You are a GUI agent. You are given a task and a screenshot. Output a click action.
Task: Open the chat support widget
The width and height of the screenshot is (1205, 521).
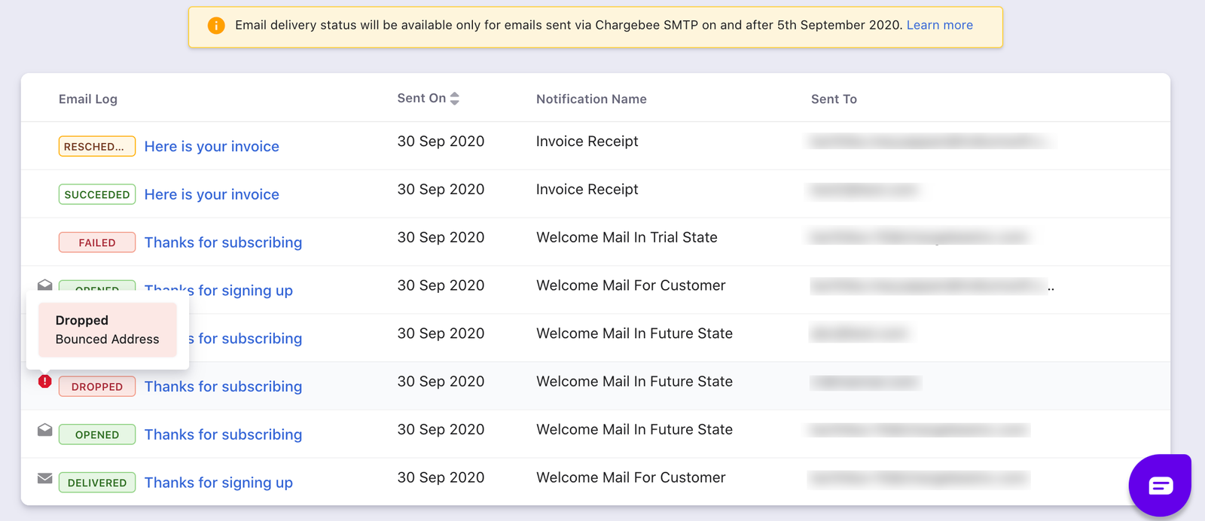click(1160, 485)
